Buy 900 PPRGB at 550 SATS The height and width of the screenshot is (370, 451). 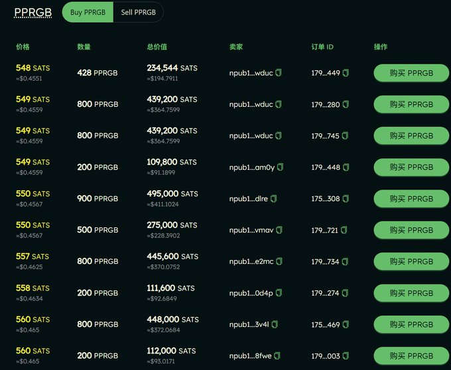[x=411, y=199]
